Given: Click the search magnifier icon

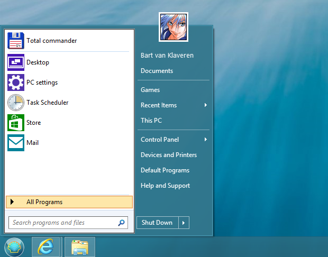Looking at the screenshot, I should point(121,223).
